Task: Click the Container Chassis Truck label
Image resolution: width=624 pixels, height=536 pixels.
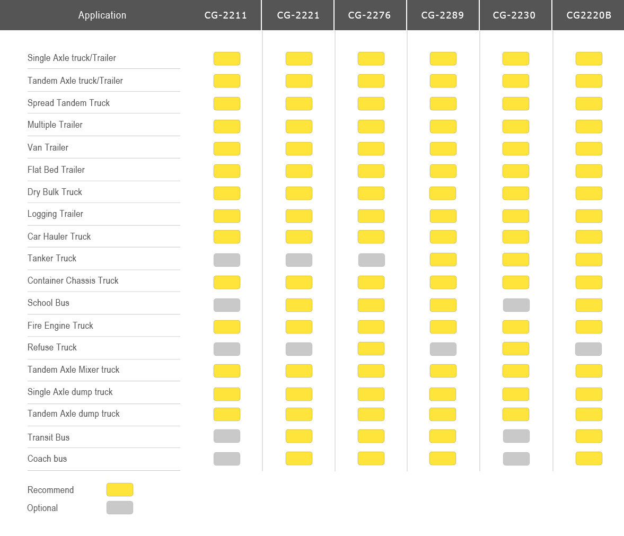Action: [73, 281]
